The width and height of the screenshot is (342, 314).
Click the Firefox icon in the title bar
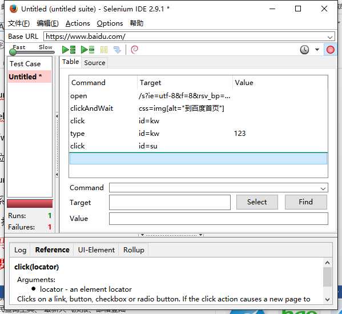(14, 9)
